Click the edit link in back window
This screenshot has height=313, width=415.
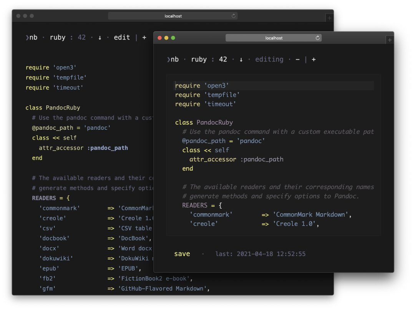pyautogui.click(x=122, y=38)
